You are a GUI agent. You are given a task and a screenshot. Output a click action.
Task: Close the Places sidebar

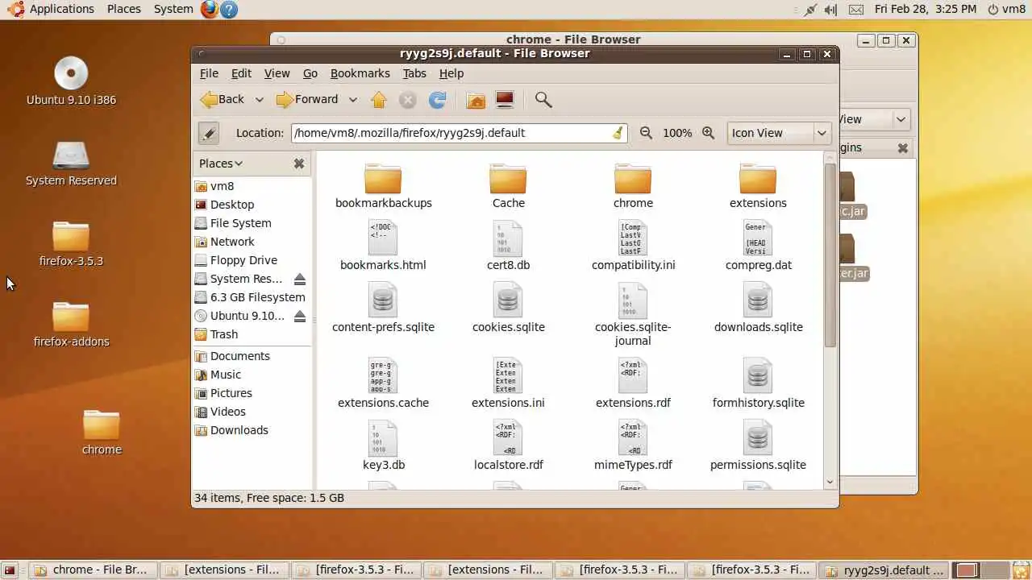pos(299,164)
